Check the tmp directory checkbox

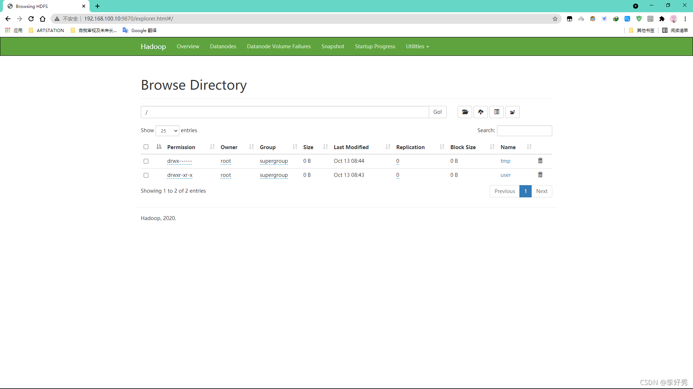click(x=146, y=161)
